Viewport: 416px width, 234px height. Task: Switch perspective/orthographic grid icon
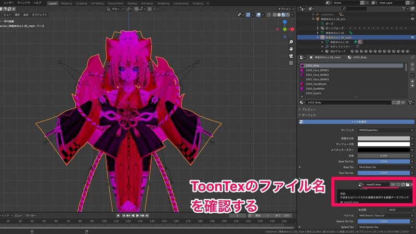[291, 63]
